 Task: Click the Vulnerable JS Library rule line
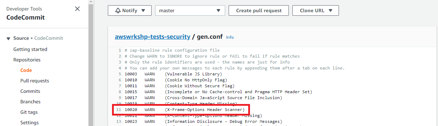pos(173,74)
